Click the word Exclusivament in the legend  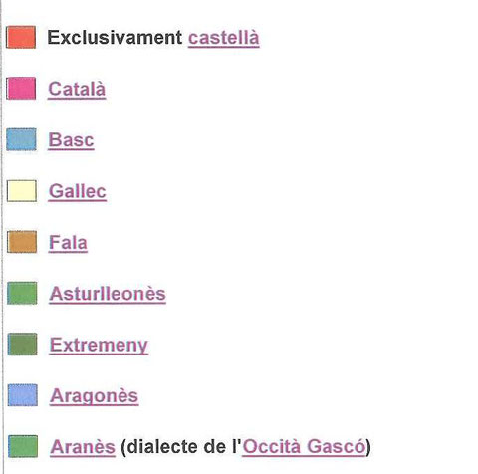click(115, 37)
